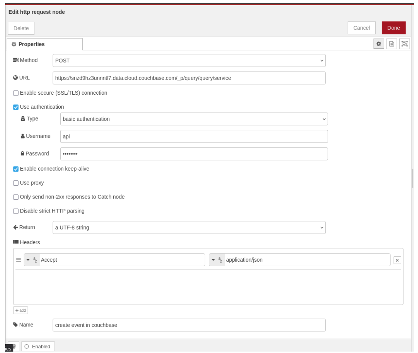Enable secure SSL/TLS connection checkbox
This screenshot has height=353, width=418.
(16, 93)
